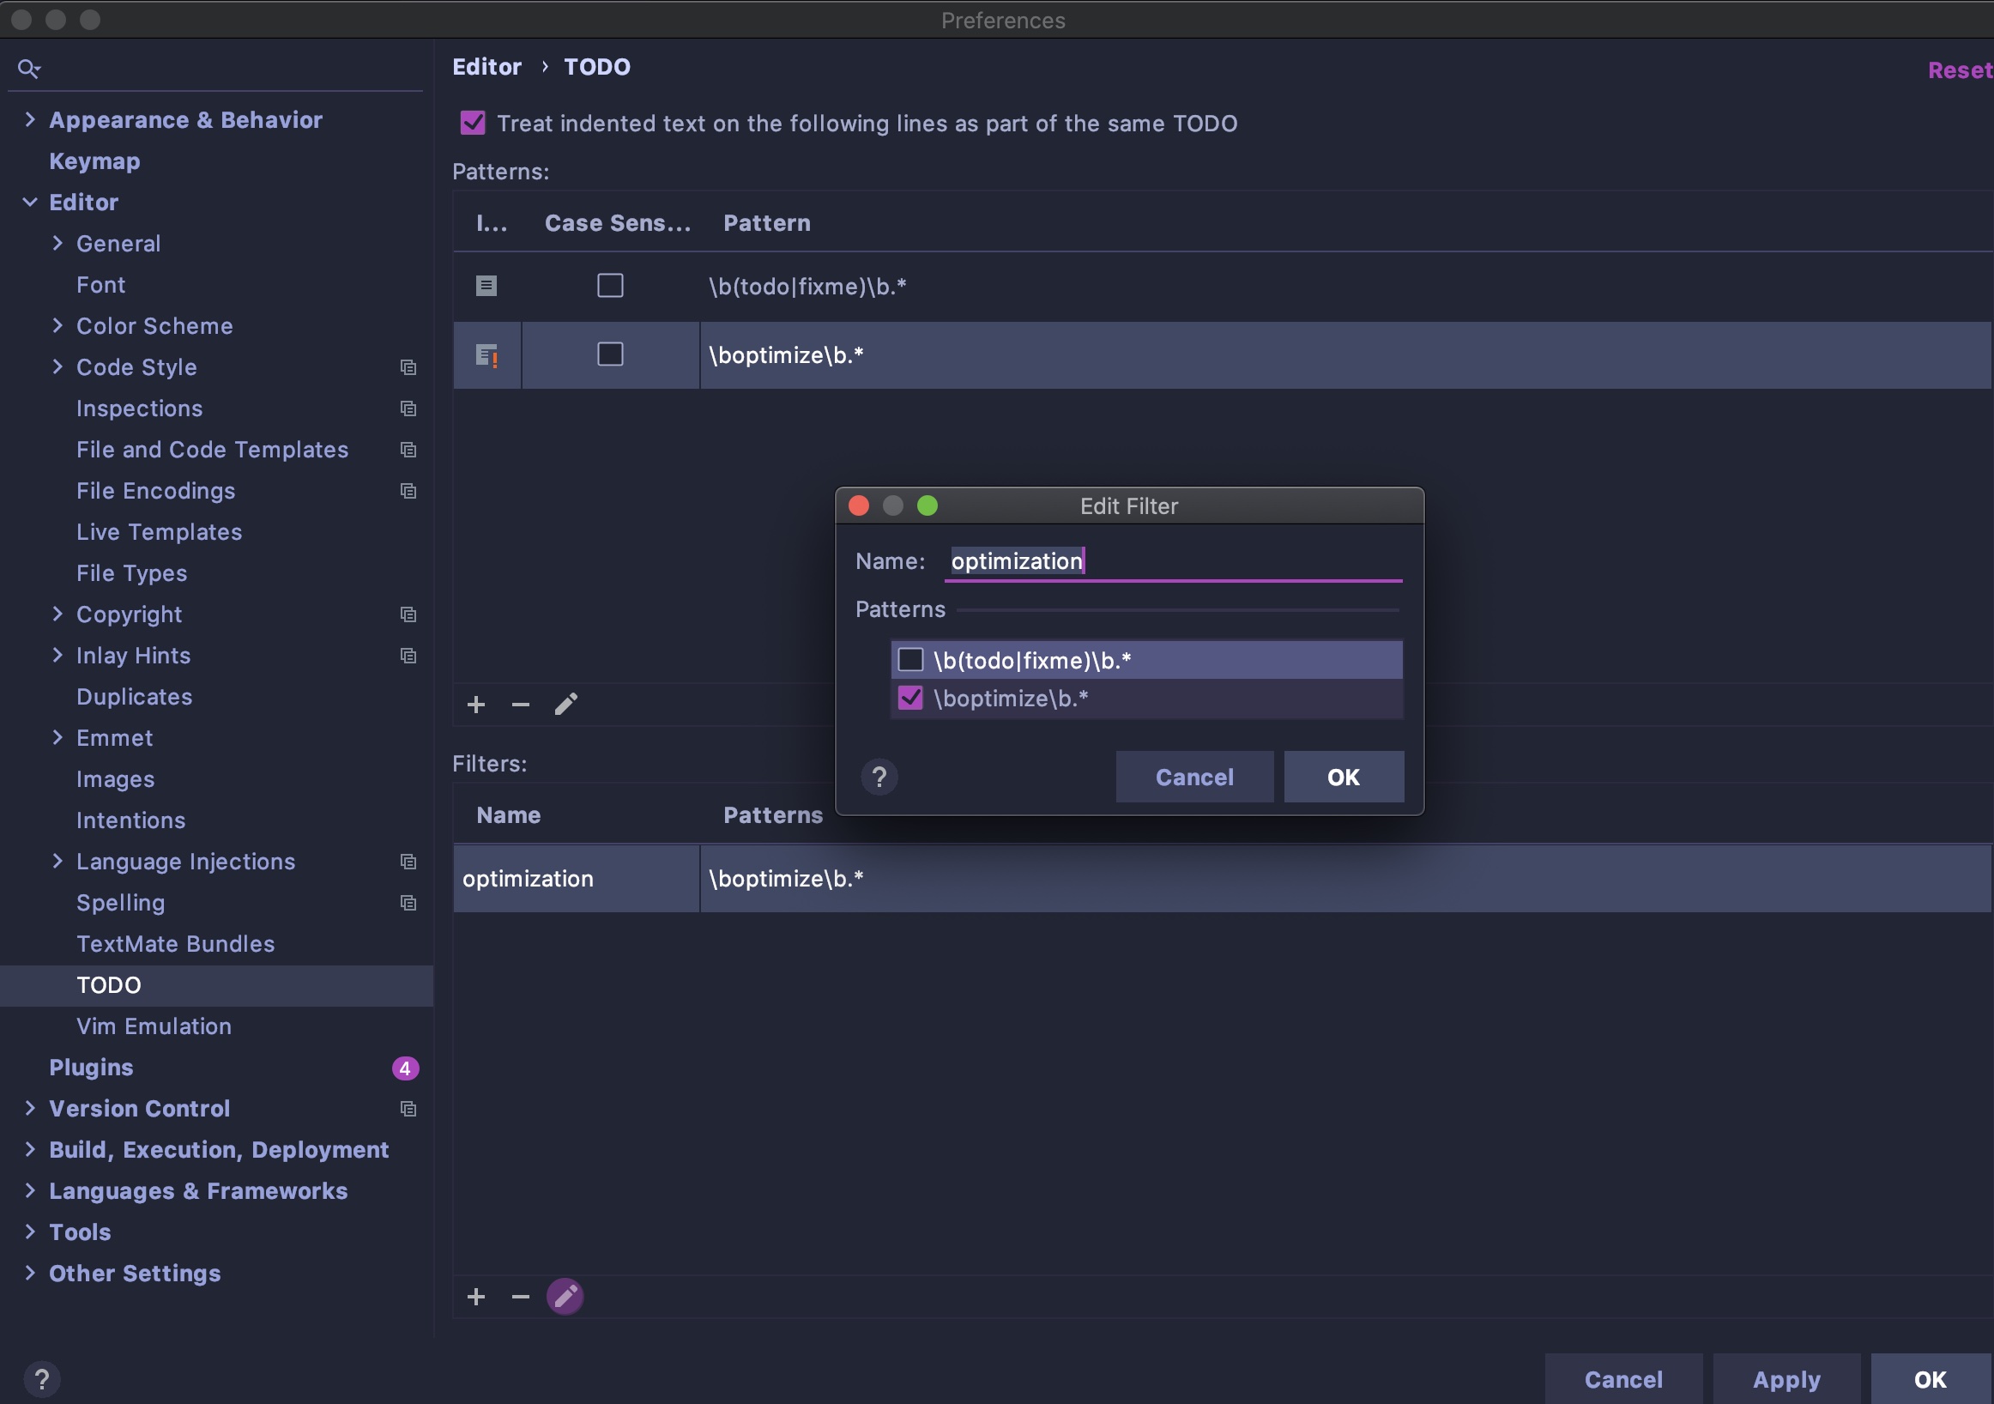
Task: Expand the Color Scheme node
Action: click(x=57, y=326)
